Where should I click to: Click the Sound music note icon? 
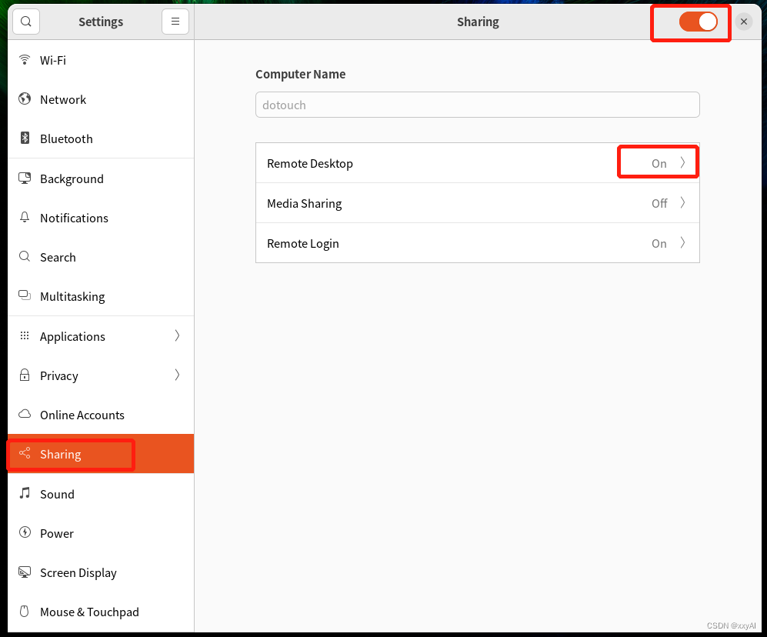click(25, 492)
